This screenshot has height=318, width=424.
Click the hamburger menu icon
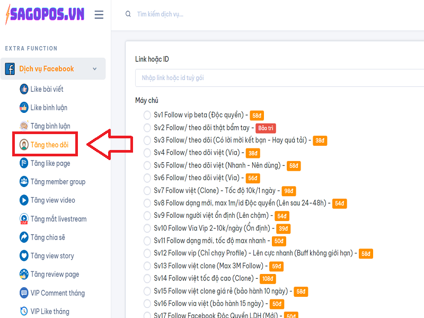click(99, 15)
